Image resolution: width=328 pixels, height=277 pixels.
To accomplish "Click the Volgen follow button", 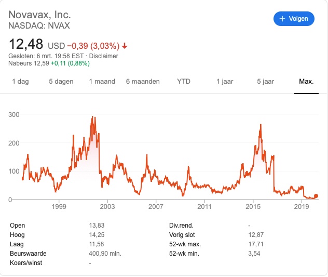I will (x=294, y=19).
